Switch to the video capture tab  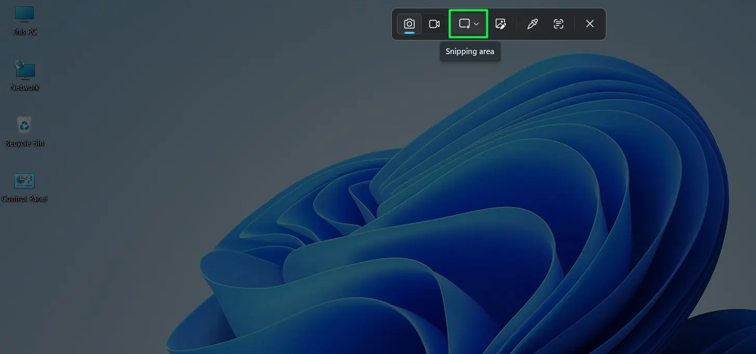coord(434,23)
